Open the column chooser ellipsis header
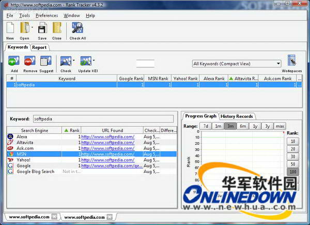 tap(299, 78)
